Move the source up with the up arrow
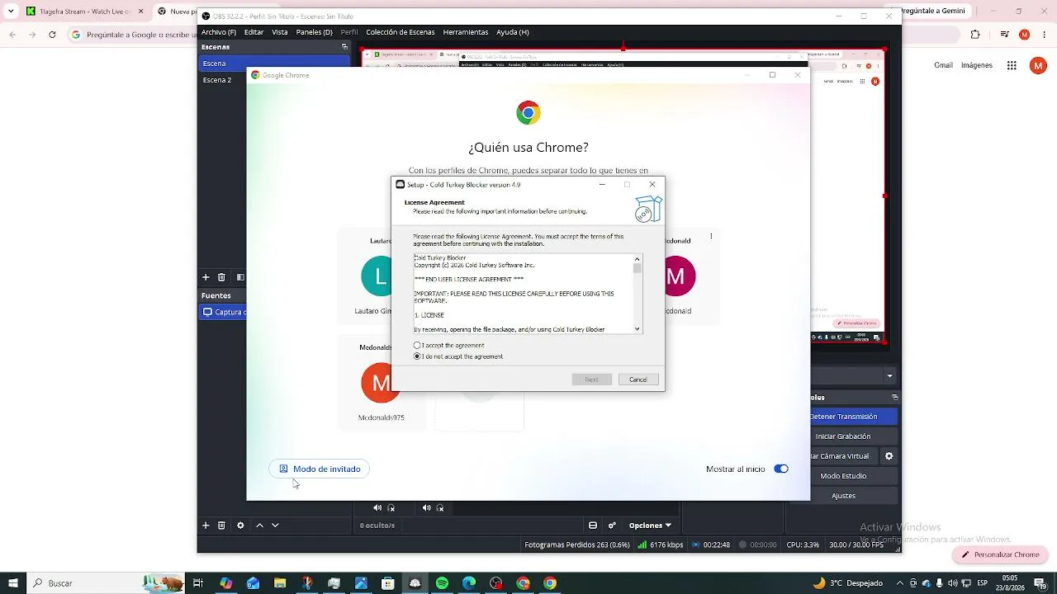The width and height of the screenshot is (1057, 594). point(259,526)
